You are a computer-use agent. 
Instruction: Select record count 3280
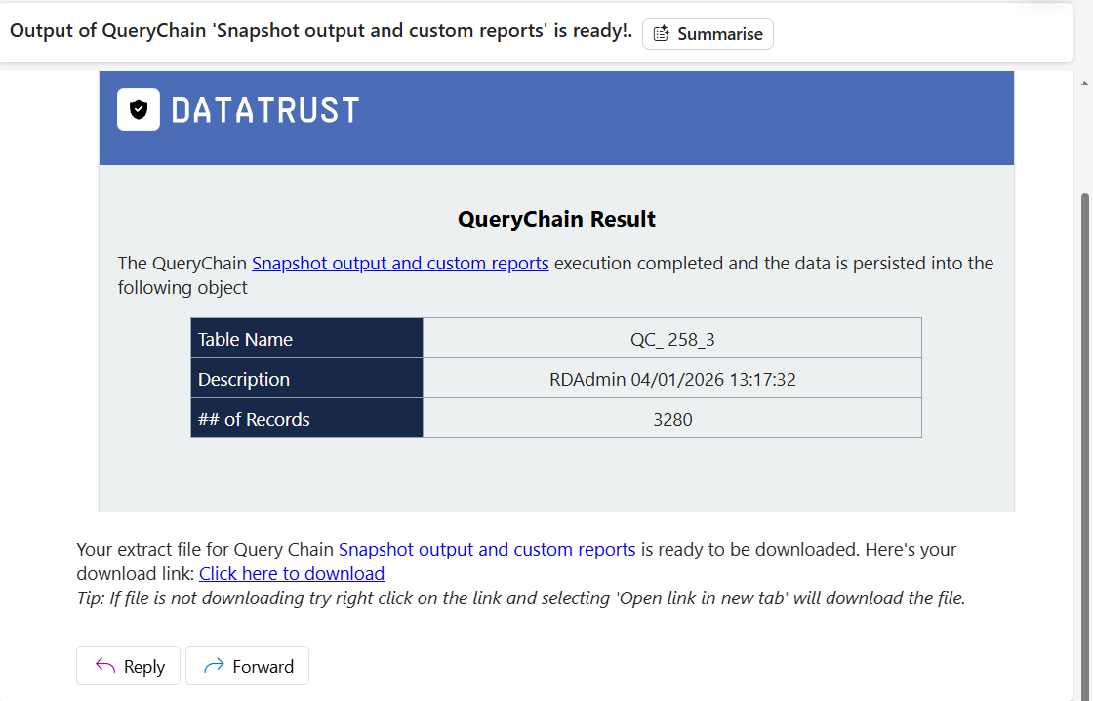coord(672,419)
